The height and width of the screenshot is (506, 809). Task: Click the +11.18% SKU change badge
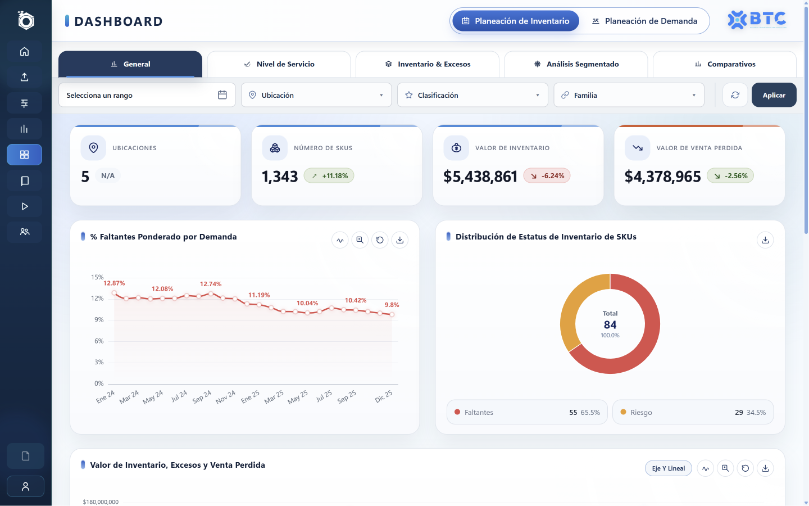tap(329, 176)
